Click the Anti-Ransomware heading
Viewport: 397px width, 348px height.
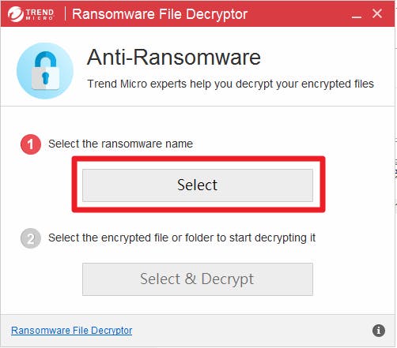point(174,57)
